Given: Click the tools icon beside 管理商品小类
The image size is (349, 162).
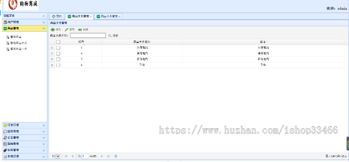Looking at the screenshot, I should pos(8,49).
